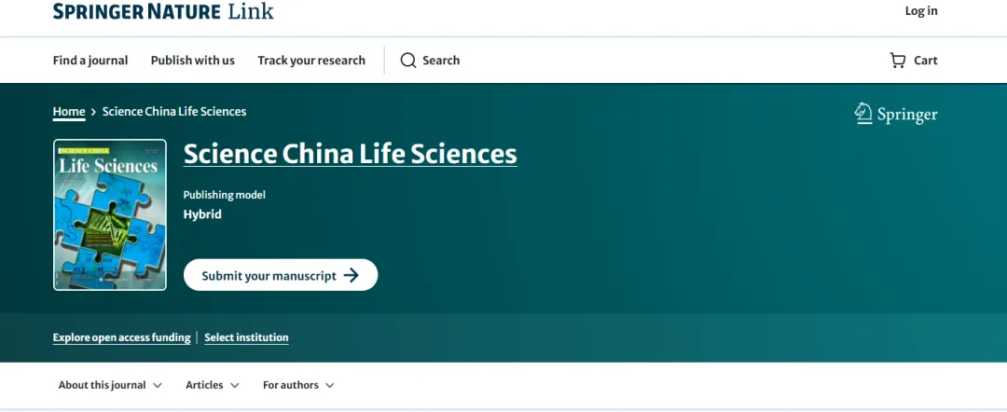Viewport: 1007px width, 412px height.
Task: Click the Search magnifier icon
Action: click(x=408, y=61)
